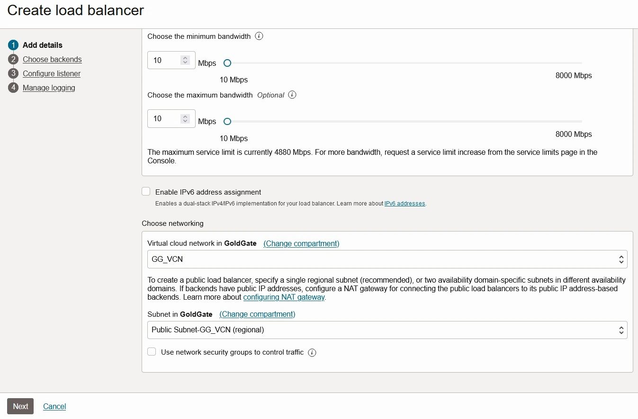This screenshot has width=638, height=419.
Task: Click the info icon beside maximum bandwidth
Action: pos(292,95)
